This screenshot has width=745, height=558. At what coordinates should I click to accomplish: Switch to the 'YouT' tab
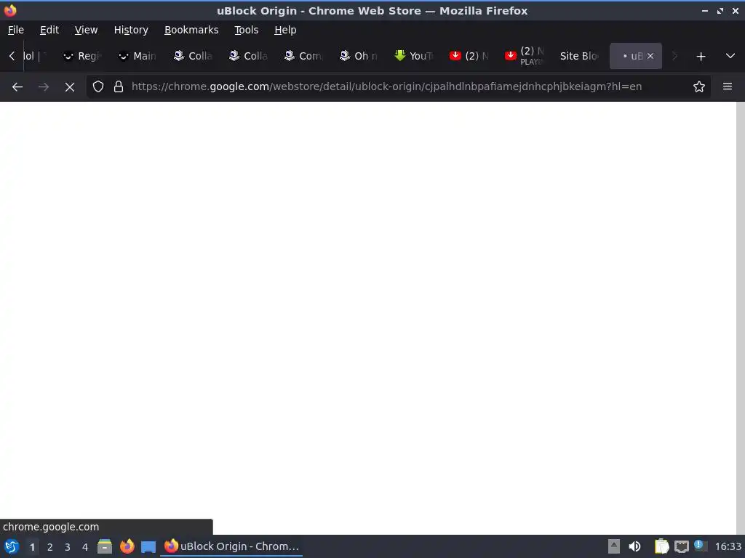click(414, 56)
